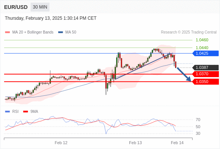Click the Research © 2025 Trading Central credit
220x149 pixels.
[x=189, y=32]
